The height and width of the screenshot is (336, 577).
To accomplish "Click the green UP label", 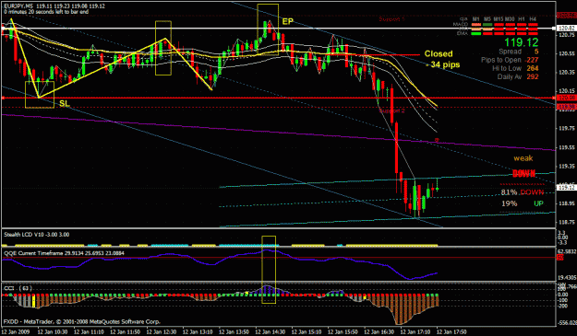I will pyautogui.click(x=538, y=203).
